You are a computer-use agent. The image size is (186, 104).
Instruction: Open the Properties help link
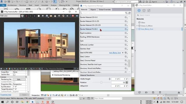click(x=6, y=95)
